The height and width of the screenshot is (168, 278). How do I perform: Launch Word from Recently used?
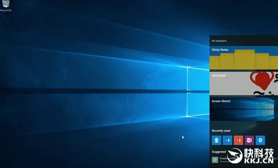pos(227,140)
